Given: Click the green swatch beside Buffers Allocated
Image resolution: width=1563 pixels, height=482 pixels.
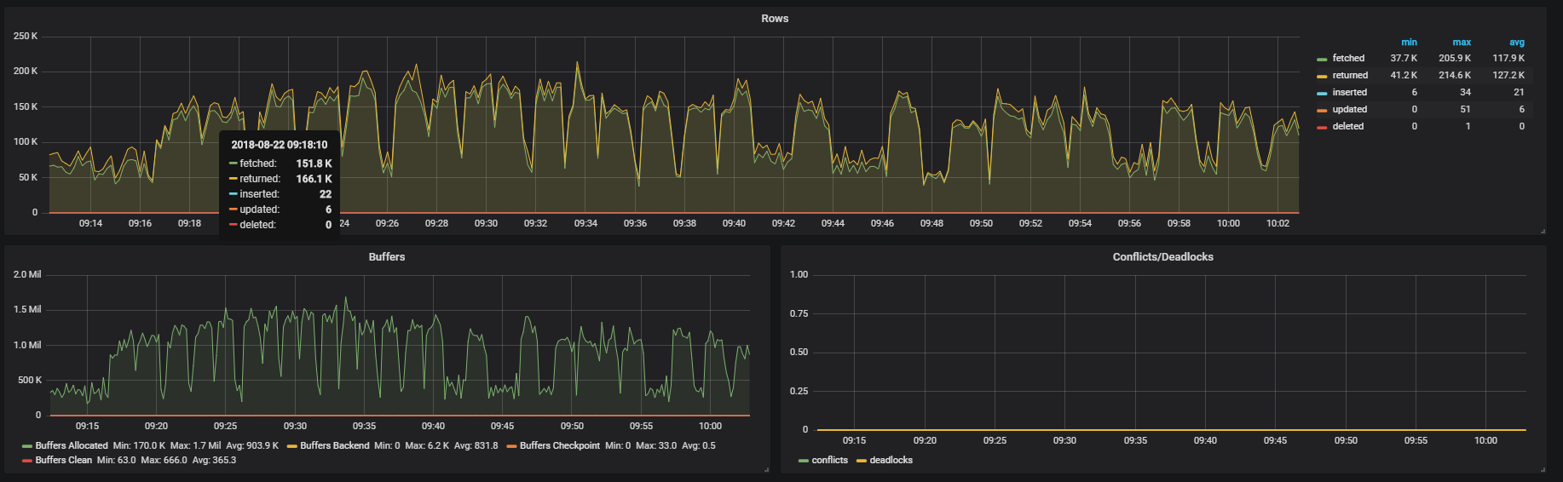Looking at the screenshot, I should tap(27, 446).
